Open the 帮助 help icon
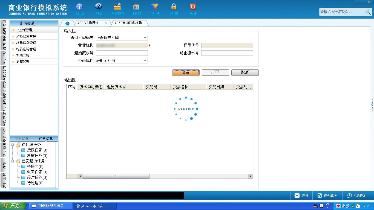Viewport: 374px width, 210px height. pyautogui.click(x=79, y=7)
